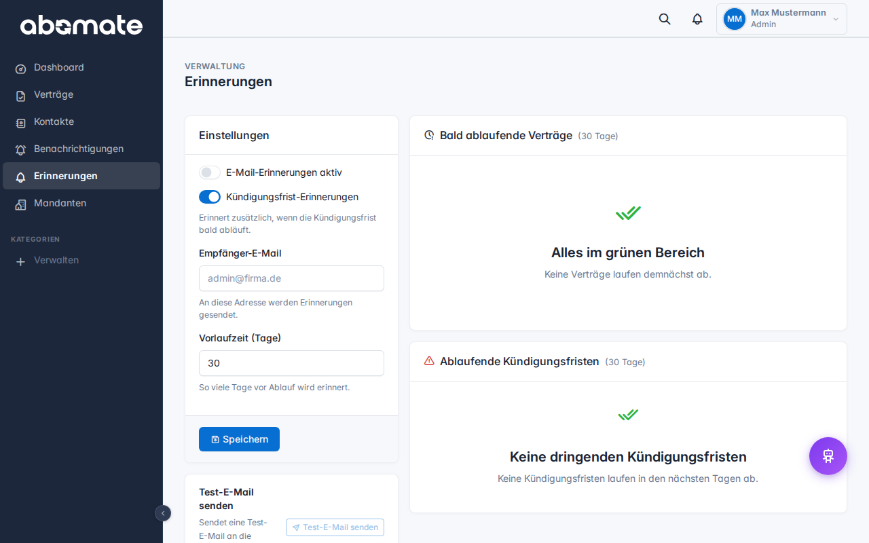This screenshot has width=869, height=543.
Task: Disable Kündigungsfrist-Erinnerungen
Action: 210,197
